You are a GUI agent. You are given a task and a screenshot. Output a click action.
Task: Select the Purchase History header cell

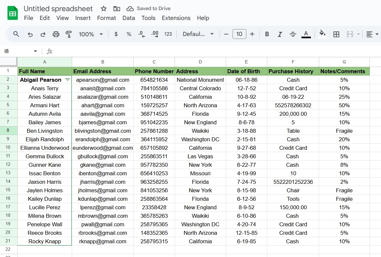click(293, 71)
